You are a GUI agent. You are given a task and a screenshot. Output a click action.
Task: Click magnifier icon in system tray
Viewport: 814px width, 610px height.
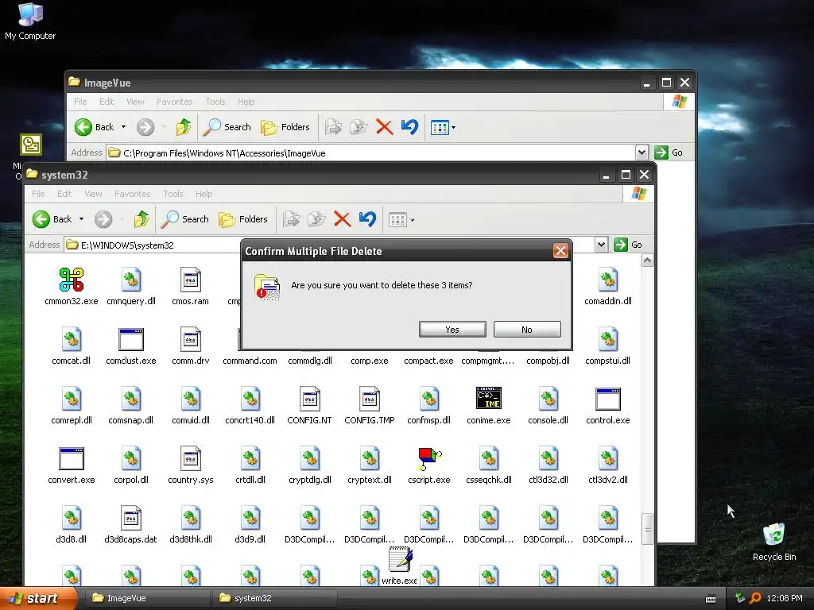pos(755,598)
